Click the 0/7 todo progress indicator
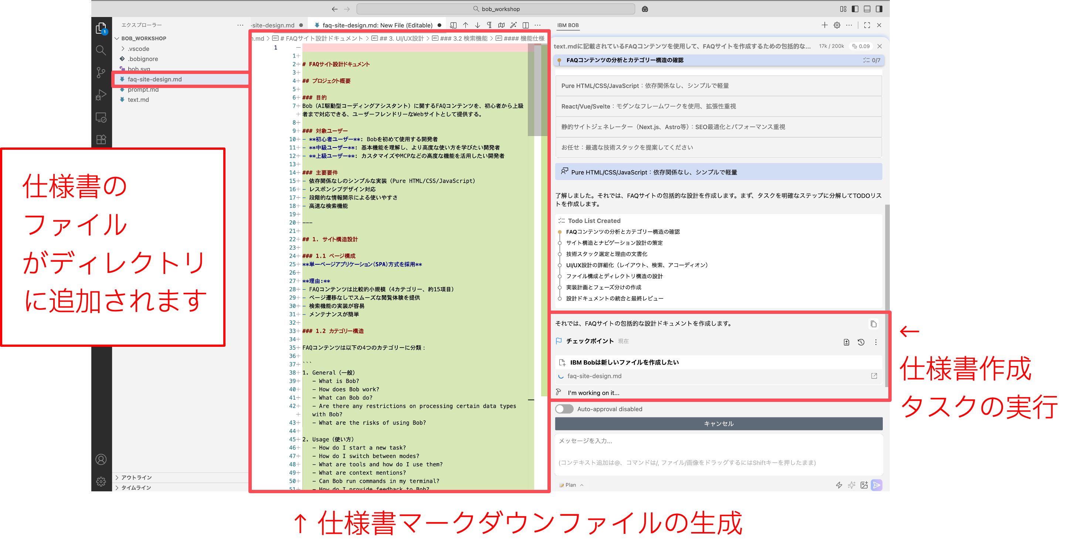Viewport: 1075px width, 559px height. (871, 60)
